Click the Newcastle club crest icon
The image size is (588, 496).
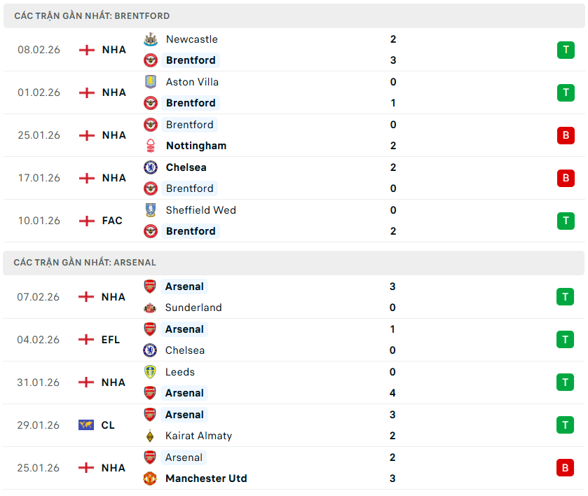click(x=151, y=39)
